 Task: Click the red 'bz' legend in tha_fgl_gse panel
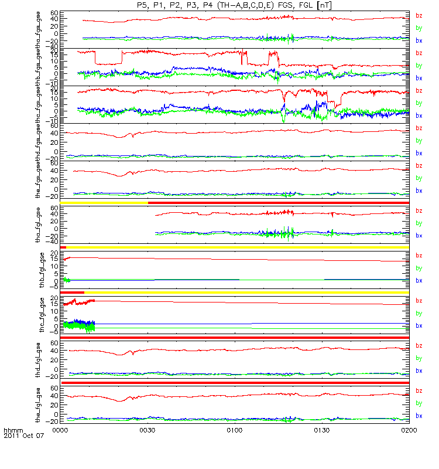(419, 210)
